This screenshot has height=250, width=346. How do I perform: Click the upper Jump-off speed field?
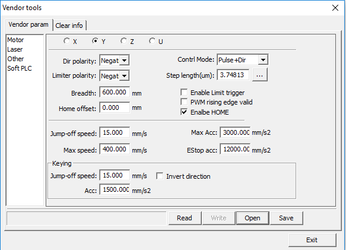tap(115, 132)
